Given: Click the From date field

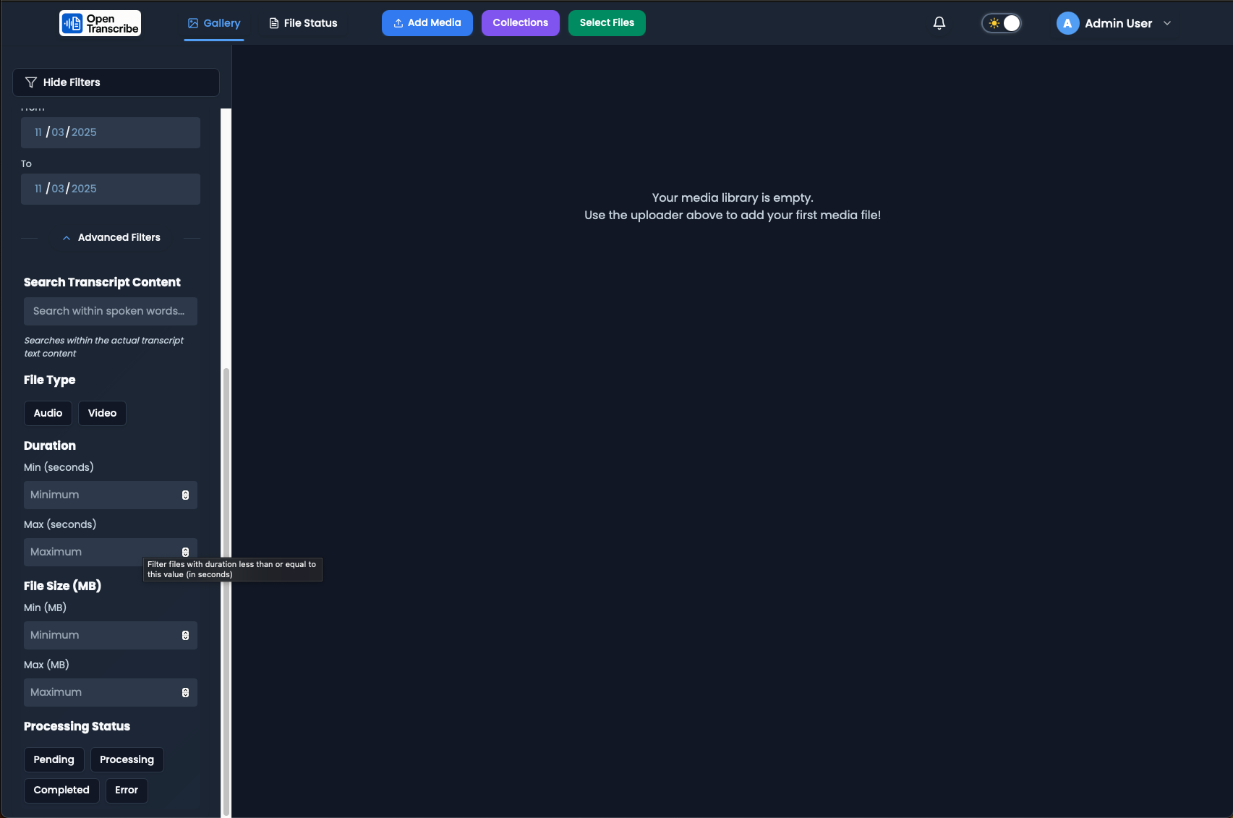Looking at the screenshot, I should click(x=111, y=132).
